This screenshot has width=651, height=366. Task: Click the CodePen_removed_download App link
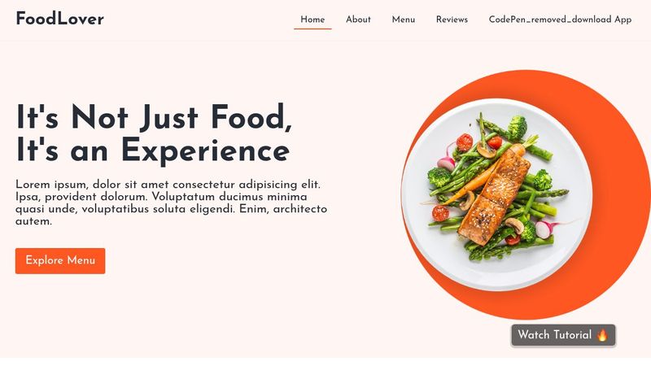(560, 20)
